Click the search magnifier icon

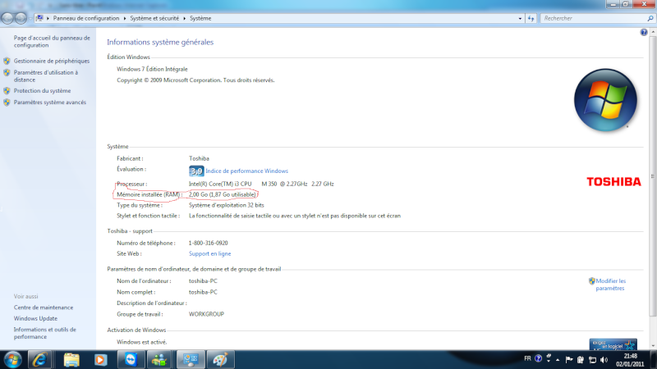(650, 18)
